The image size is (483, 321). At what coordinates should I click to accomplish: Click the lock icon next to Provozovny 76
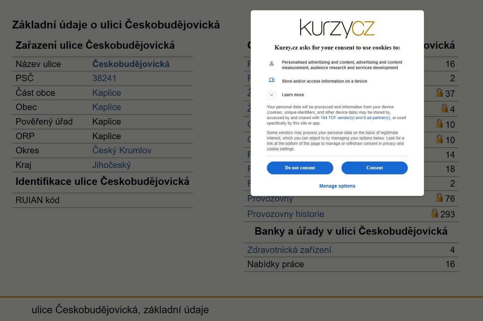tap(439, 197)
